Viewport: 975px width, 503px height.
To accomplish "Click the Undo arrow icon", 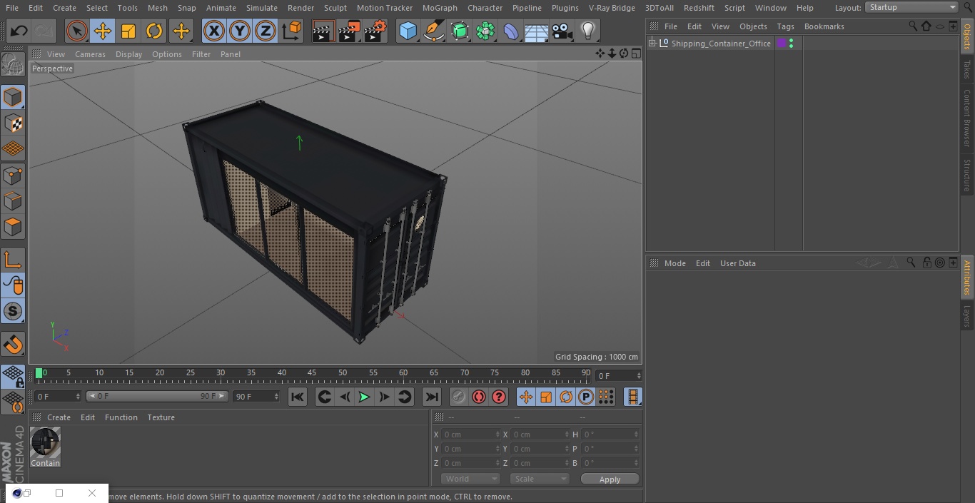I will pyautogui.click(x=19, y=31).
